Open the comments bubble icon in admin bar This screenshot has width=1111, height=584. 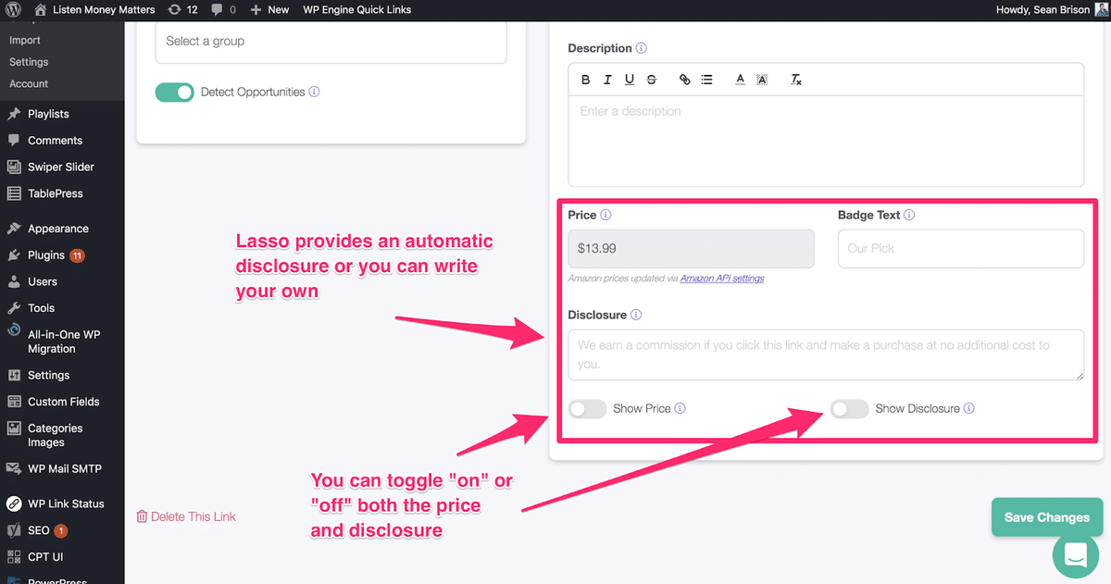[222, 9]
